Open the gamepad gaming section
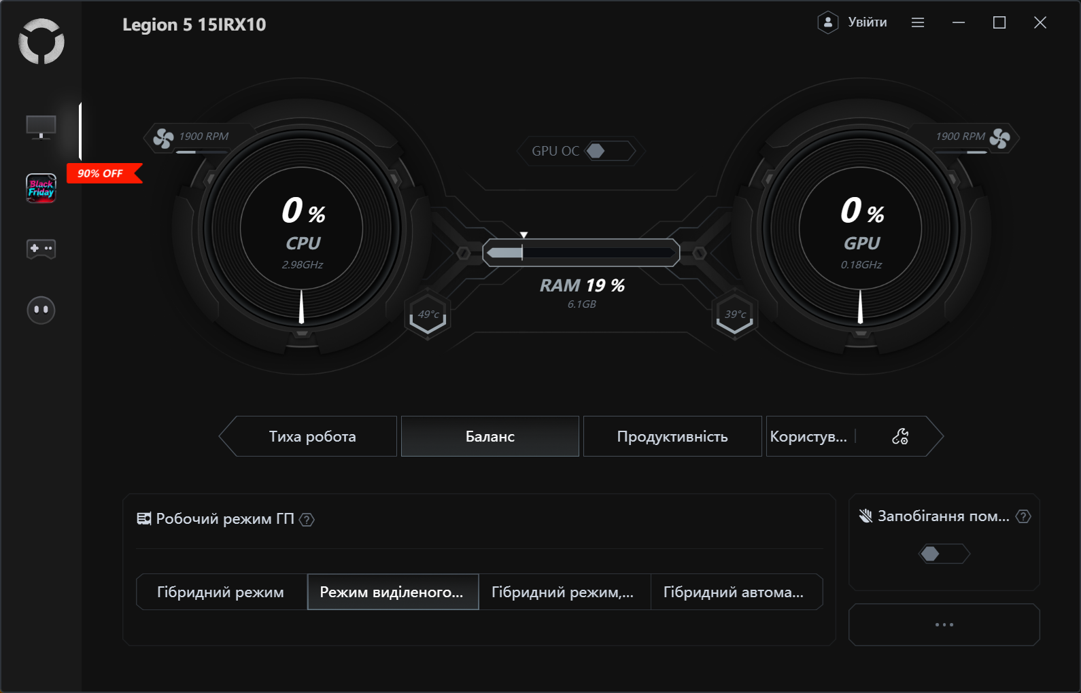The width and height of the screenshot is (1081, 693). pyautogui.click(x=41, y=249)
